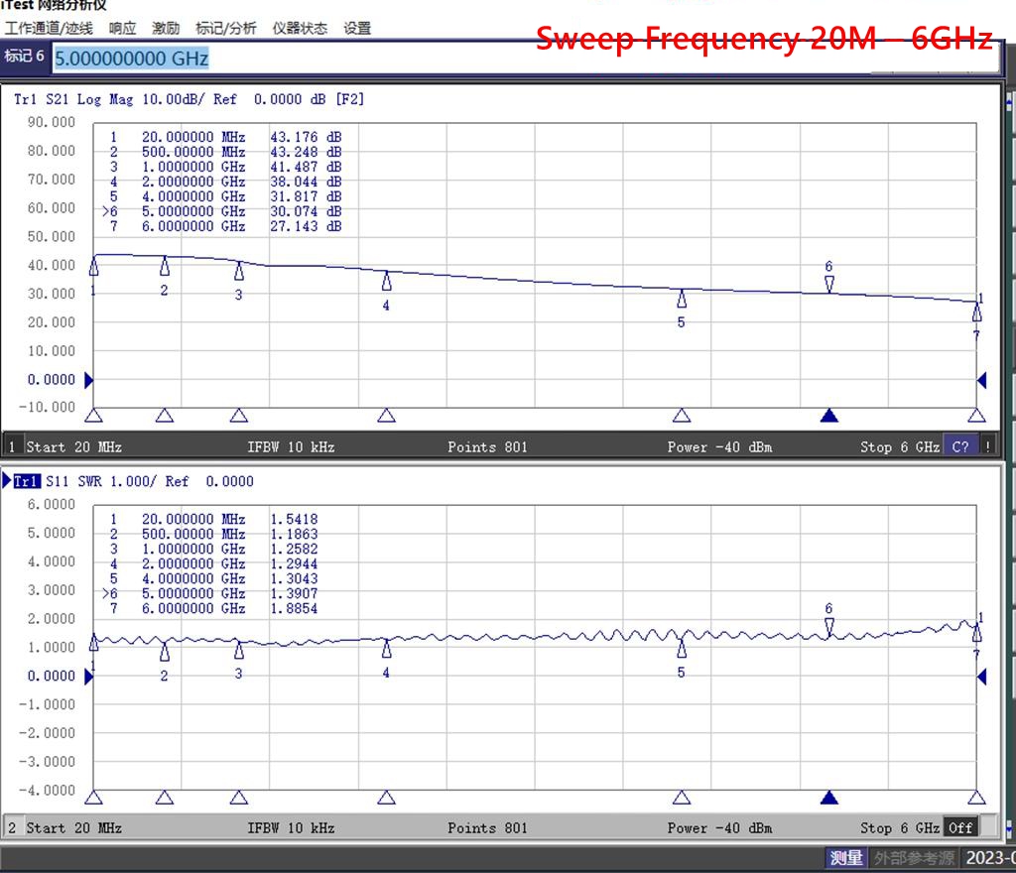Select marker 5 triangle on S11 SWR trace
The image size is (1016, 873).
682,649
